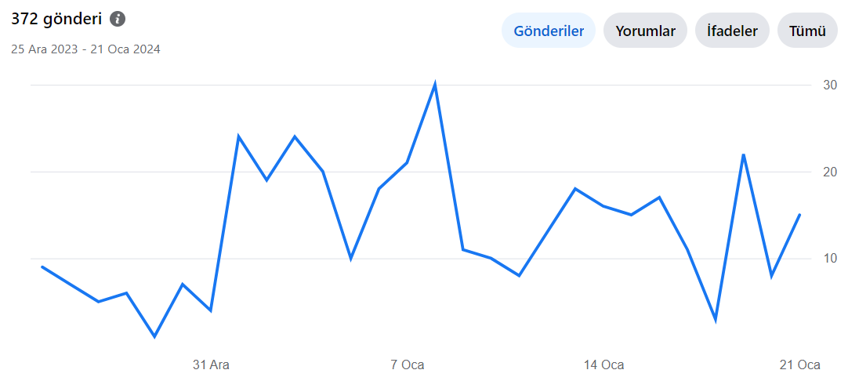Switch to the Yorumlar tab
Image resolution: width=848 pixels, height=388 pixels.
pos(645,31)
